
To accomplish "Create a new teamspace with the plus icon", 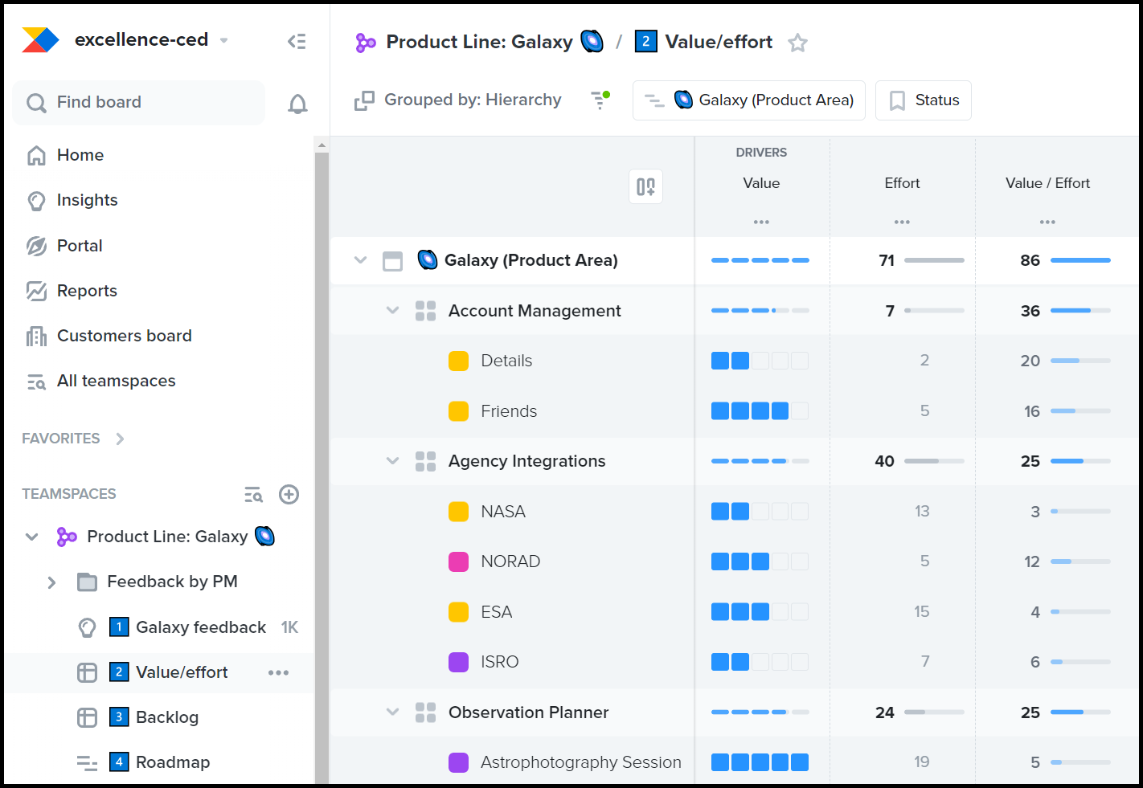I will [289, 494].
